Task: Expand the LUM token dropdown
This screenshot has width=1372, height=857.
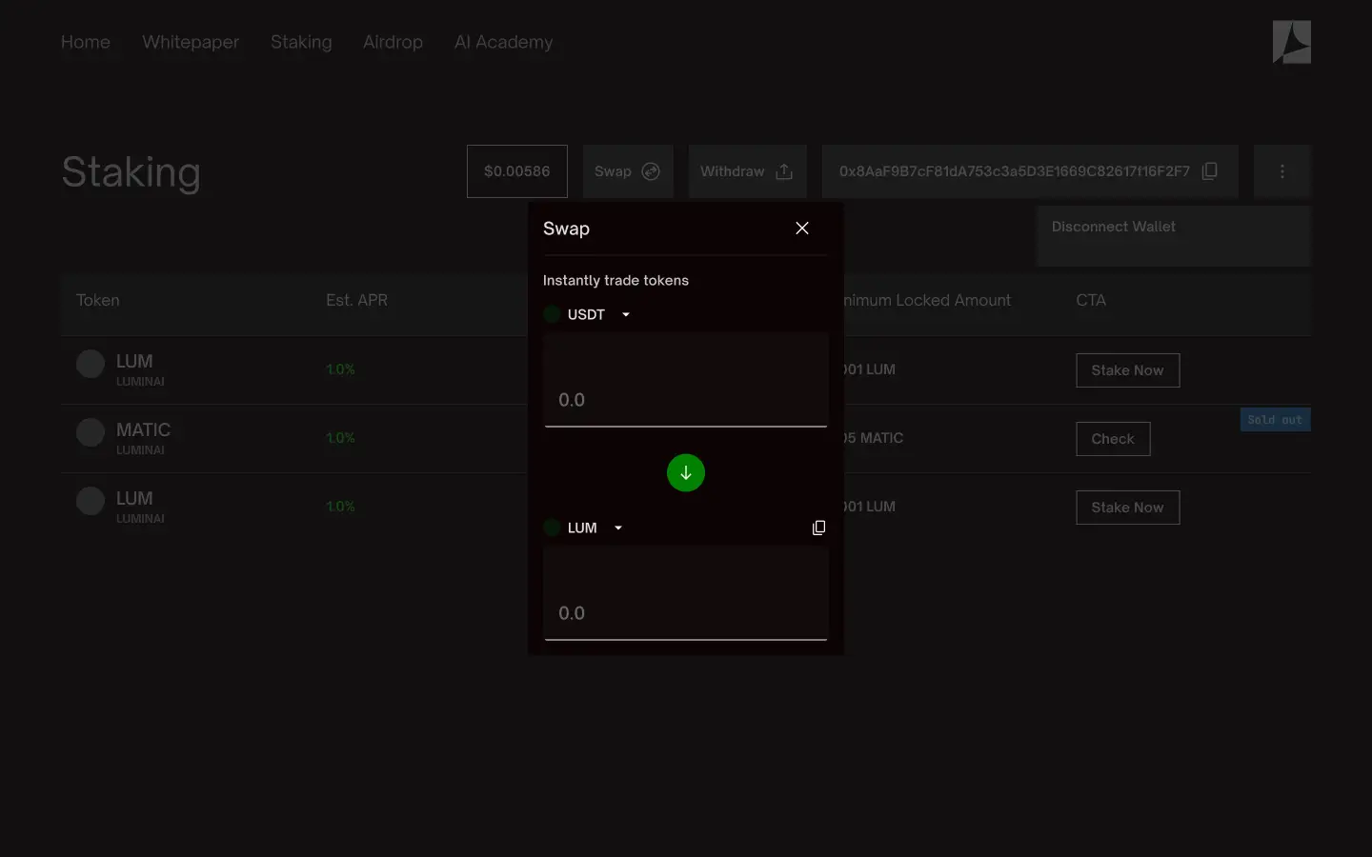Action: pyautogui.click(x=618, y=528)
